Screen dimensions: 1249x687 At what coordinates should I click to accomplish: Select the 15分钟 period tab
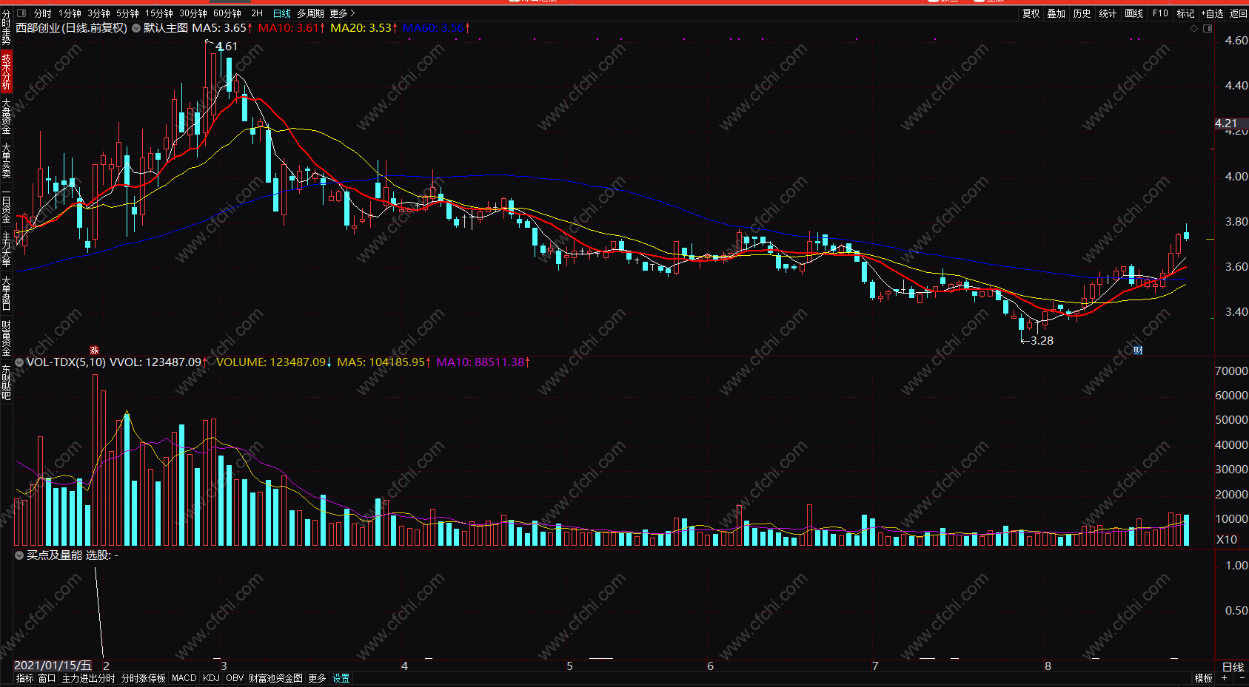coord(158,13)
